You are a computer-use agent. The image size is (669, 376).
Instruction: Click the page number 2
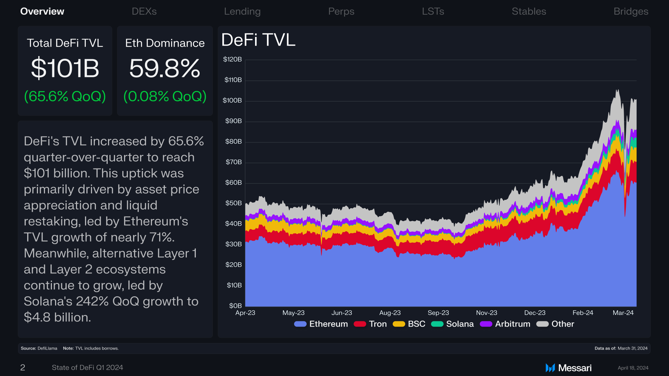tap(23, 368)
